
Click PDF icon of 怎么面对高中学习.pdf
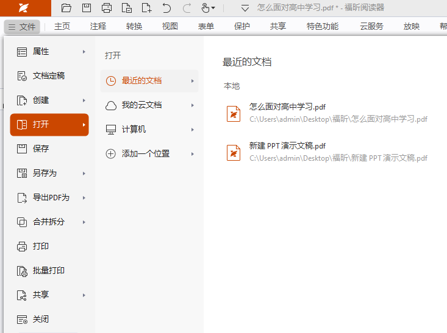[234, 114]
